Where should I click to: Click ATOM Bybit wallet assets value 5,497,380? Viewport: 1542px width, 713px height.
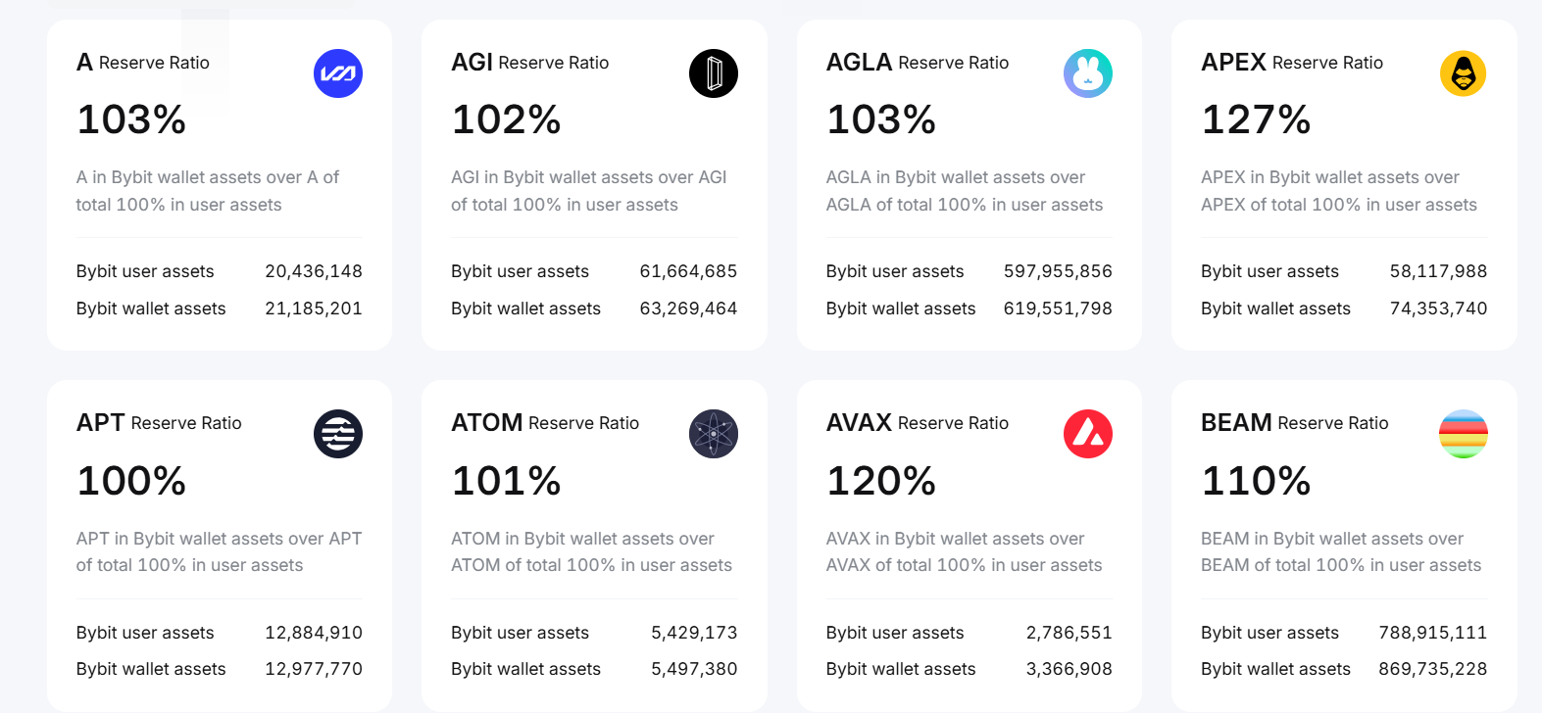pos(694,669)
